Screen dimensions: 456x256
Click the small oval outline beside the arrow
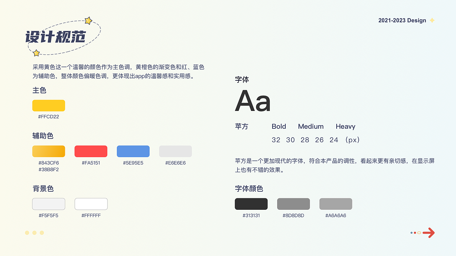419,233
